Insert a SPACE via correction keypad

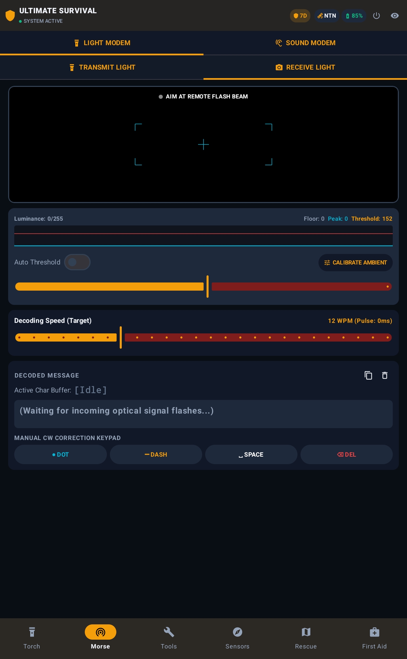(x=251, y=454)
